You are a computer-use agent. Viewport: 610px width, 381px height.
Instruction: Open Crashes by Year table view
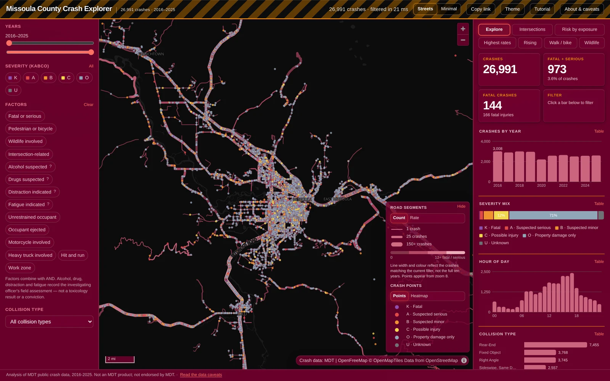click(x=599, y=131)
